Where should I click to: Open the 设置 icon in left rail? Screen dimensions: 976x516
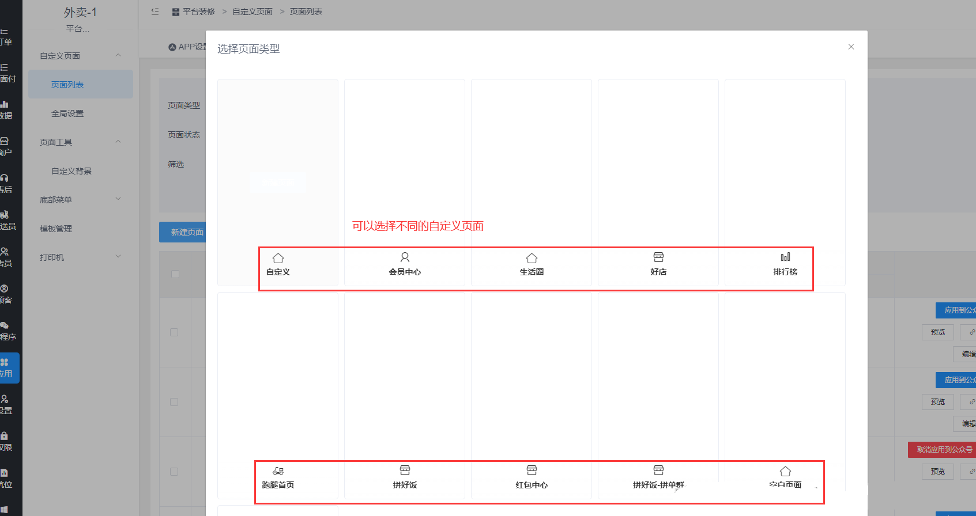pos(5,399)
